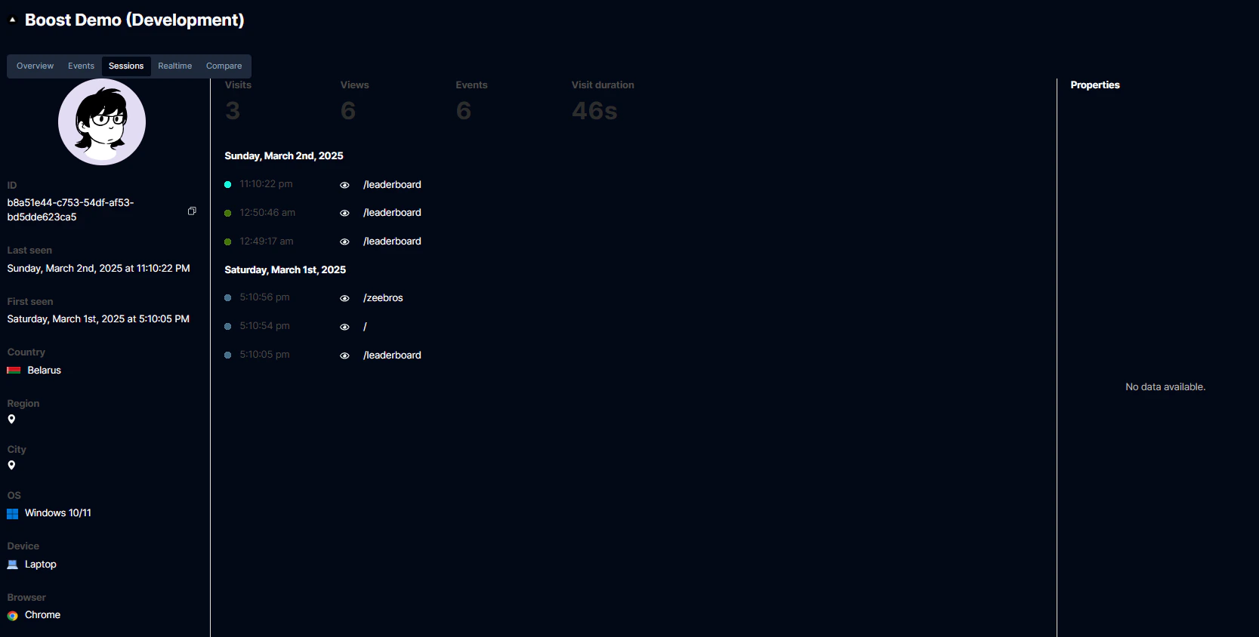Click the 11:10:22 pm timestamp
Viewport: 1259px width, 637px height.
266,184
